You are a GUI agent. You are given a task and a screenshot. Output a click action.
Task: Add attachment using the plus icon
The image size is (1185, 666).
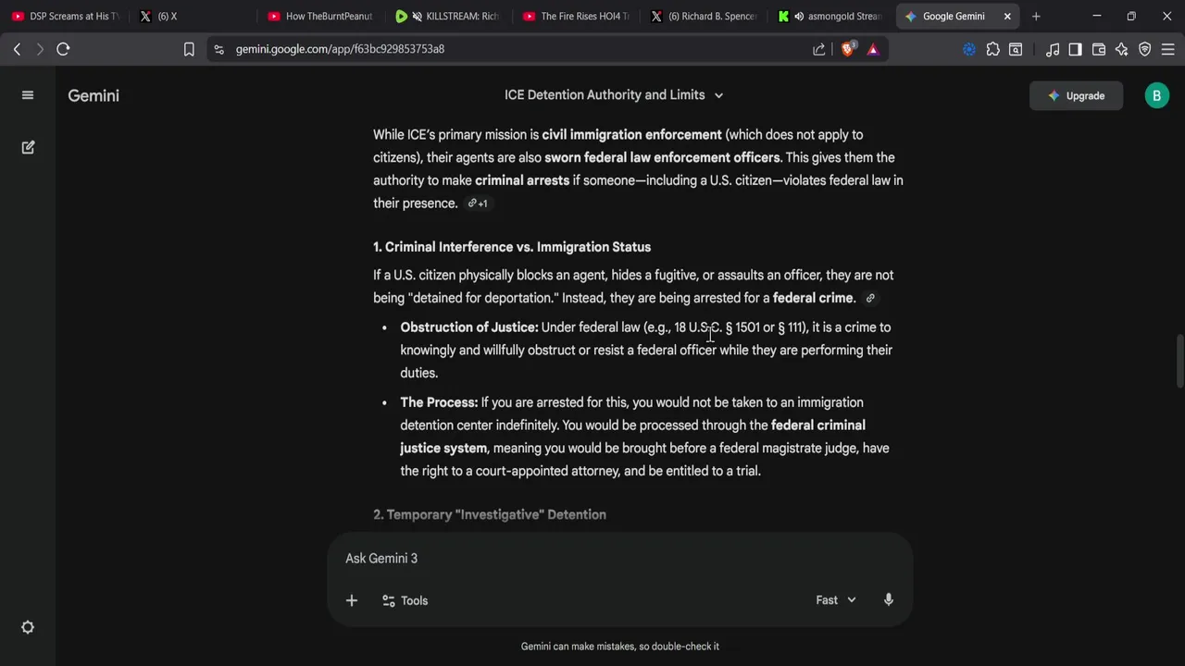click(x=352, y=600)
